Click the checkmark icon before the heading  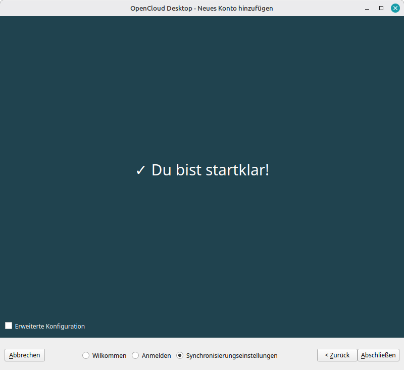[141, 171]
